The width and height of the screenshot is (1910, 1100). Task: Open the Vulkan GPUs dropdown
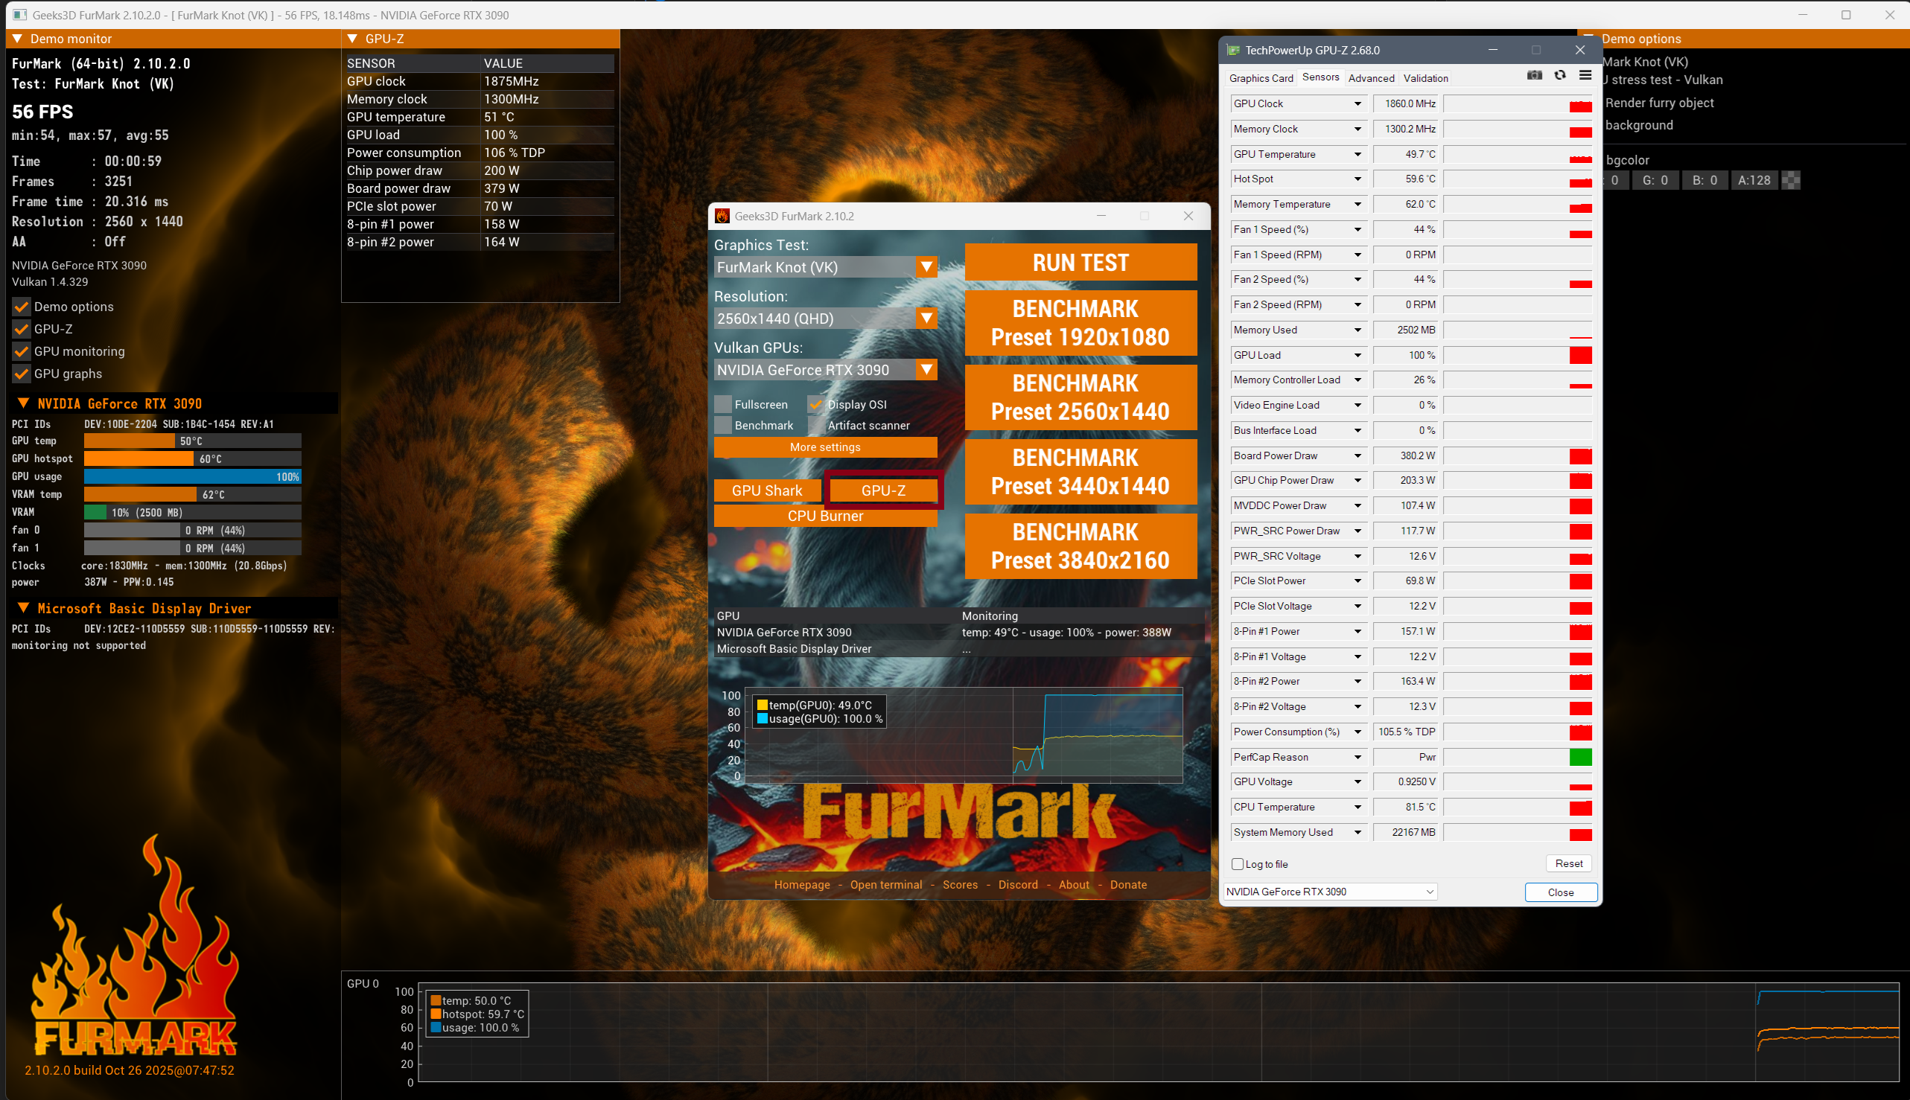point(825,369)
